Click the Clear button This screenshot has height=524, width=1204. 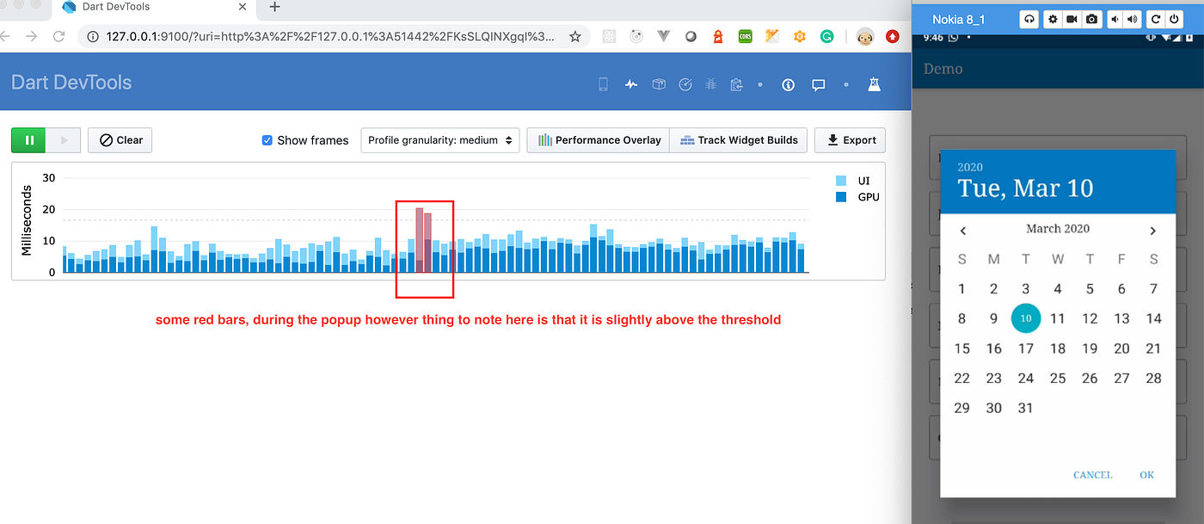coord(120,139)
